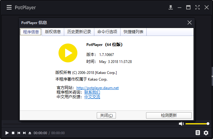Viewport: 213px width, 139px height.
Task: Click the 检测更新 button
Action: pyautogui.click(x=169, y=115)
